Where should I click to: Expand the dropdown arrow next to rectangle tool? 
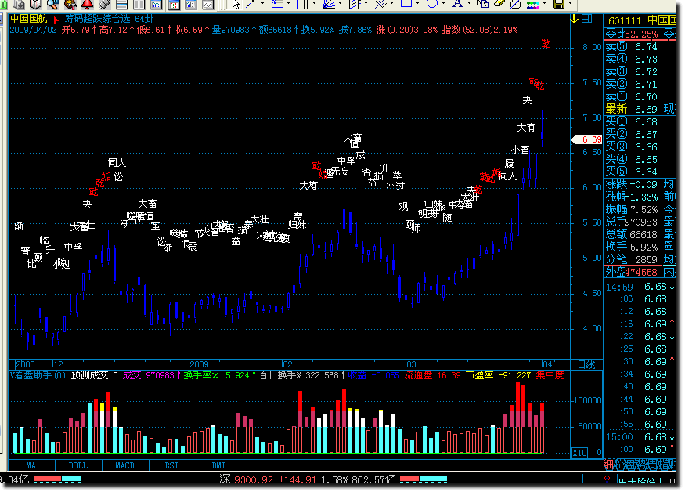pyautogui.click(x=417, y=3)
